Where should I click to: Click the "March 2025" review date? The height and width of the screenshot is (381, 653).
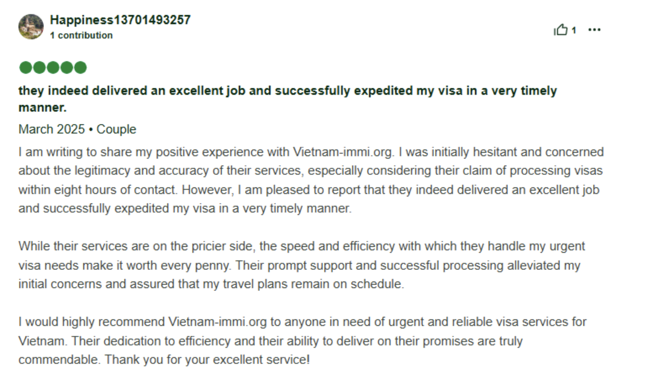point(51,129)
